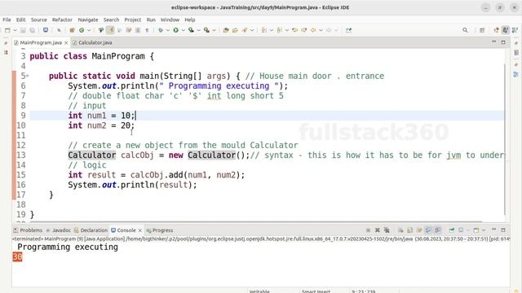Viewport: 522px width, 293px height.
Task: Click the Pin Editor icon
Action: tap(348, 30)
